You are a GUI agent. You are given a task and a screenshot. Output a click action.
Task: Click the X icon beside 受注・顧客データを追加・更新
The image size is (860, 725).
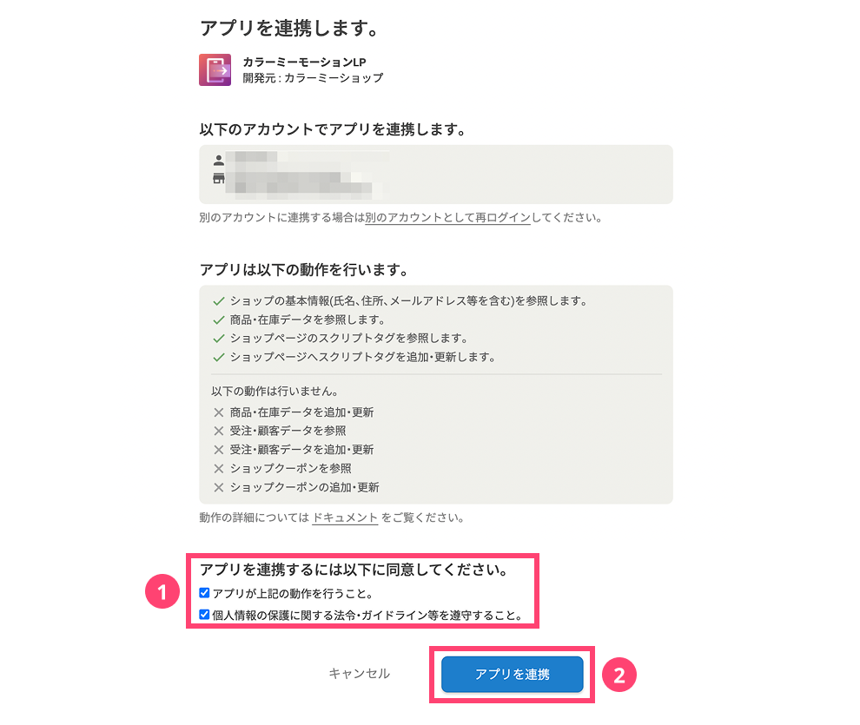tap(219, 450)
